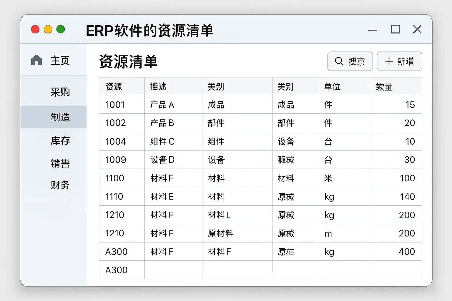Click the magnifier icon in search button
Viewport: 452px width, 301px height.
tap(339, 61)
